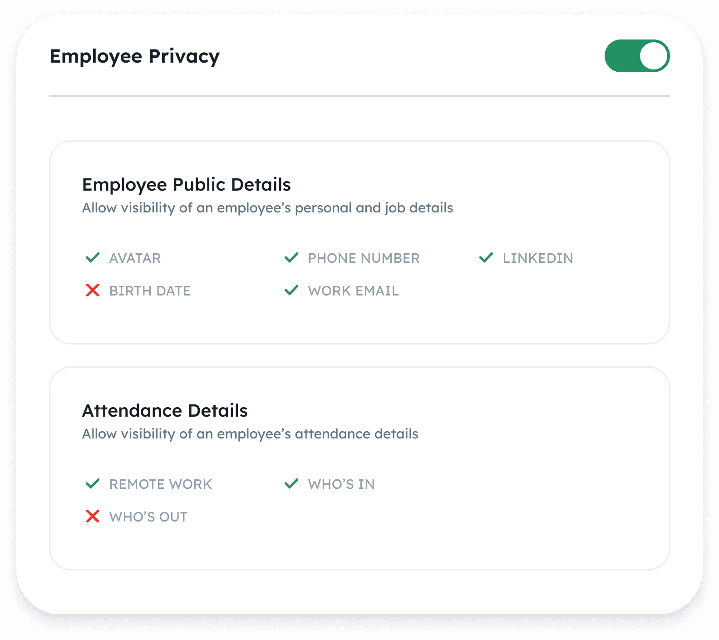Select the REMOTE WORK label
Screen dimensions: 719x640
pos(161,484)
